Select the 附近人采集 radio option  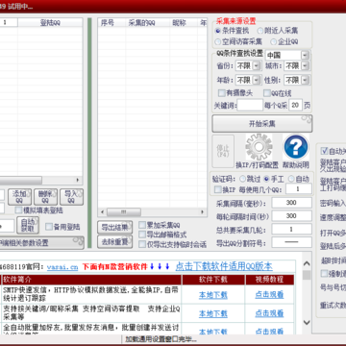(260, 31)
